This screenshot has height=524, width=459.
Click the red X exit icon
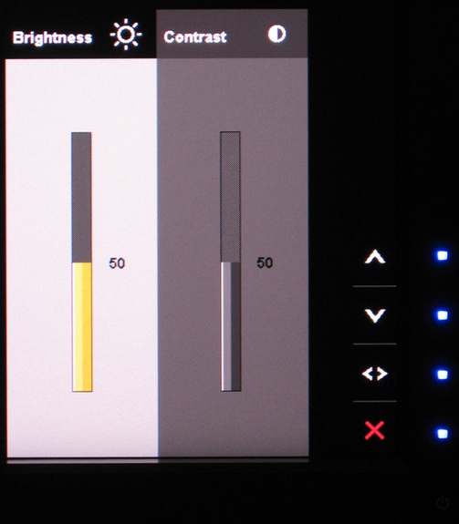tap(374, 430)
